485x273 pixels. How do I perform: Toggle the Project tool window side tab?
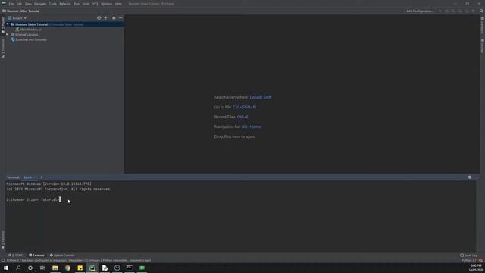(x=3, y=25)
